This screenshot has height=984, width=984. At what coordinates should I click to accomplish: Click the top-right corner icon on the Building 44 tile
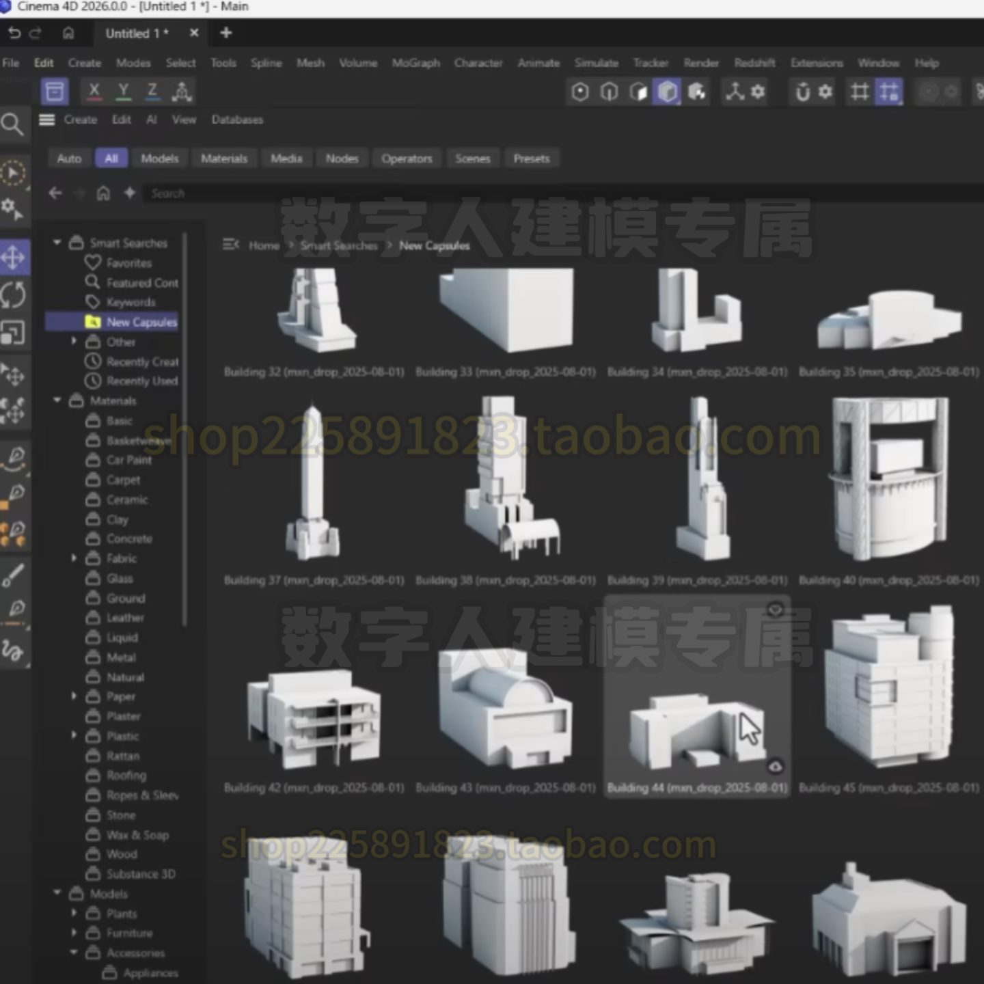(x=775, y=609)
